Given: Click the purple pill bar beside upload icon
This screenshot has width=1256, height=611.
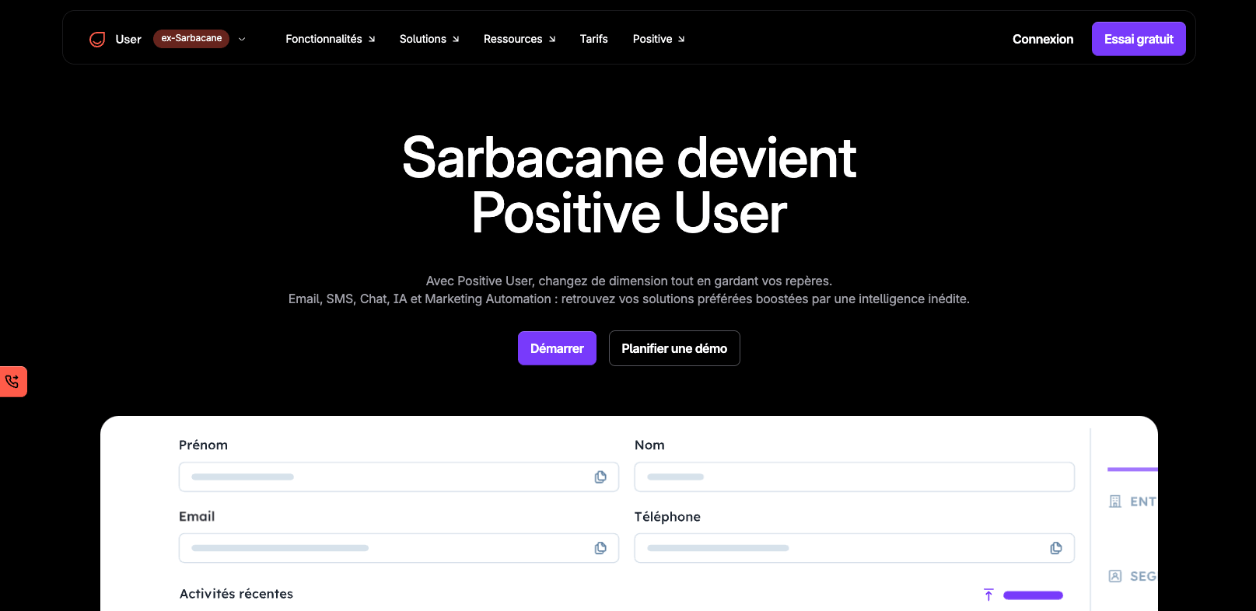Looking at the screenshot, I should tap(1033, 595).
